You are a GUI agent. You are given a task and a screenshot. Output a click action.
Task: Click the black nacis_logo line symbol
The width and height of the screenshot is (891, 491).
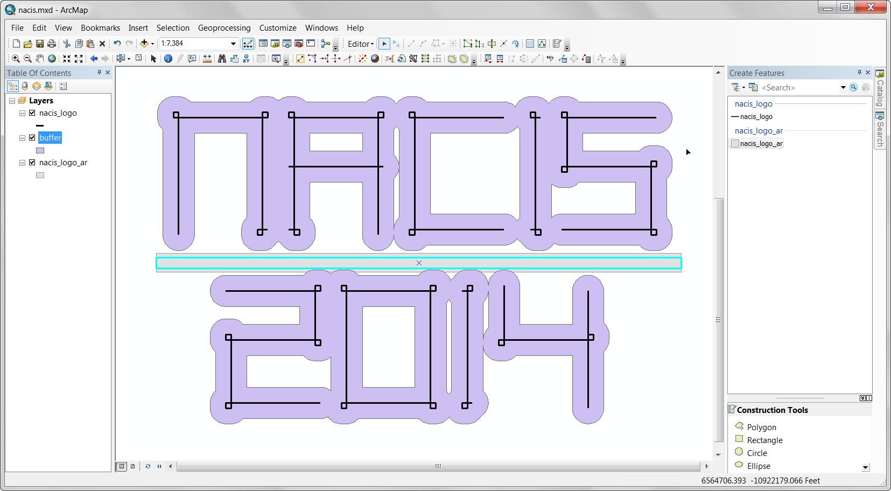pyautogui.click(x=40, y=125)
